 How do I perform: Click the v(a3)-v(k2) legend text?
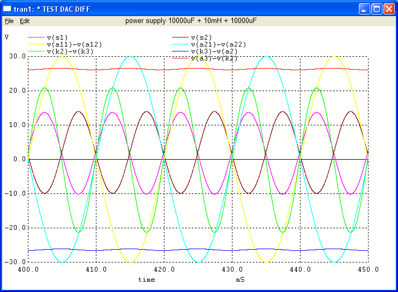(x=214, y=58)
